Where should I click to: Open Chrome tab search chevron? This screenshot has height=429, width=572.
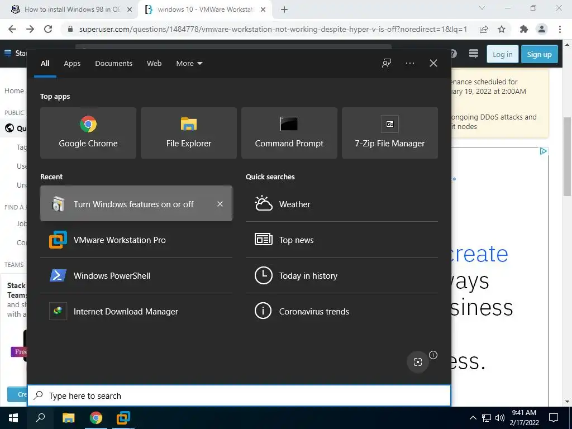tap(482, 8)
